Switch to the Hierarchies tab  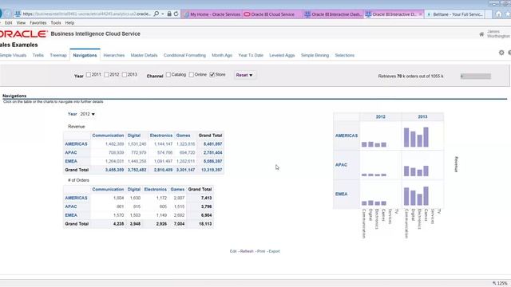[x=114, y=55]
